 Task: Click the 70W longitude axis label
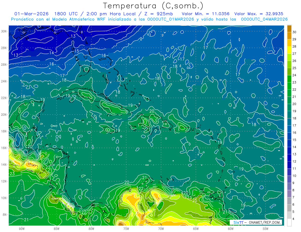tap(161, 229)
